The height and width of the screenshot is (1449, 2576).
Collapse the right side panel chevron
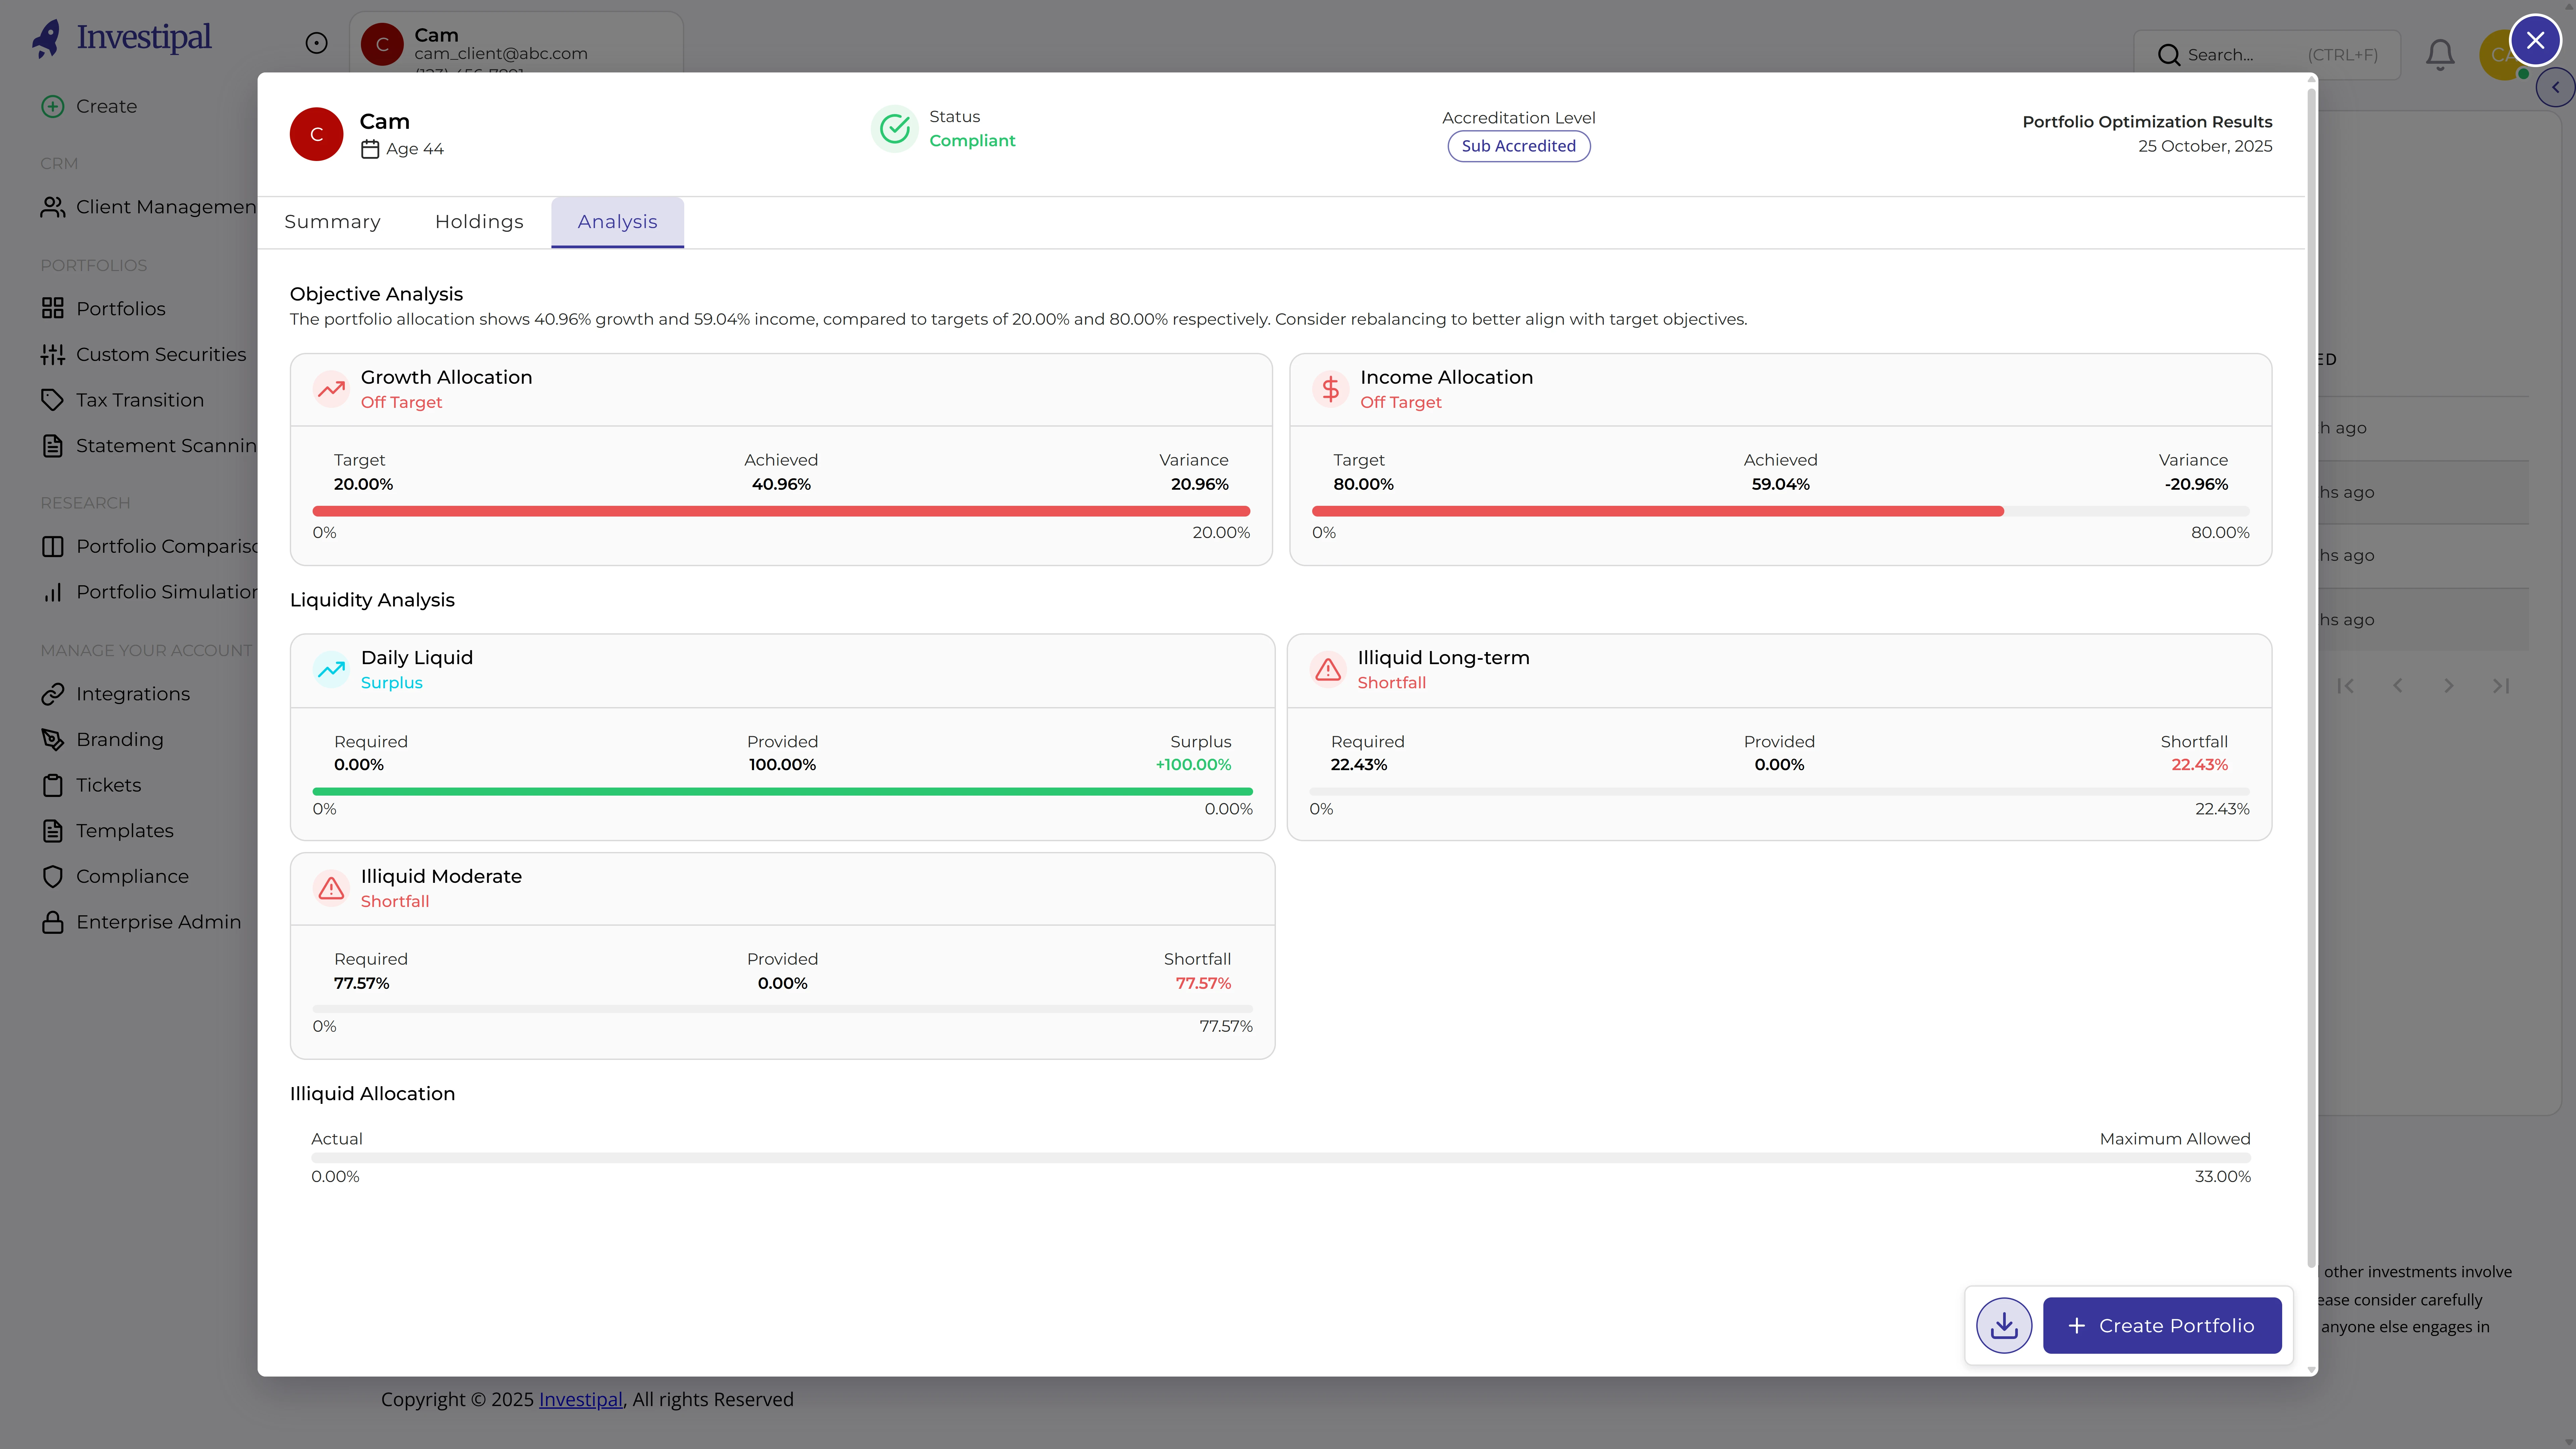(2555, 87)
